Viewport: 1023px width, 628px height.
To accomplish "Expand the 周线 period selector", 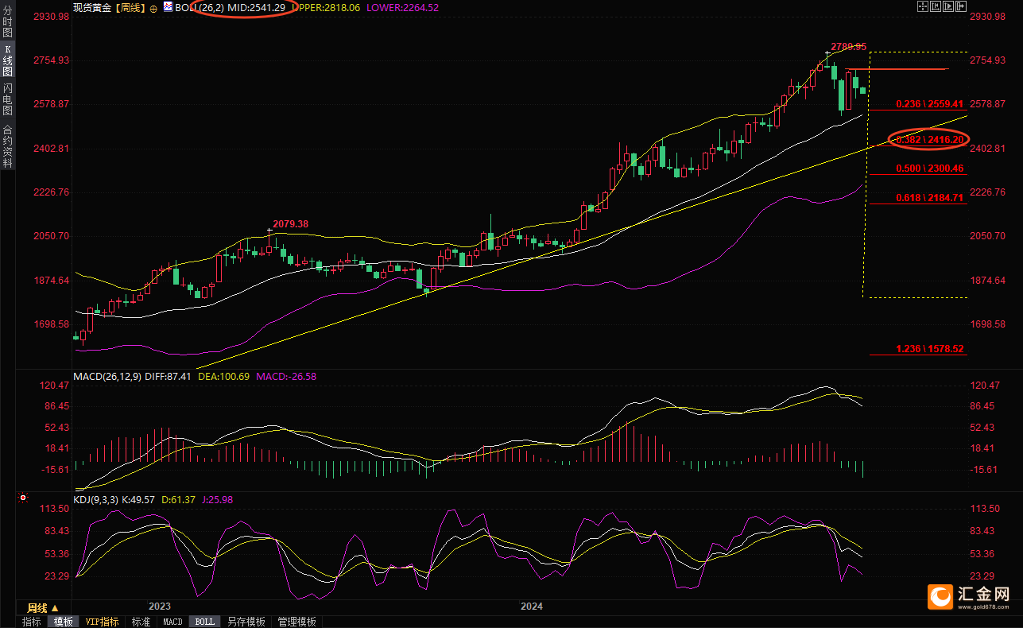I will point(43,608).
